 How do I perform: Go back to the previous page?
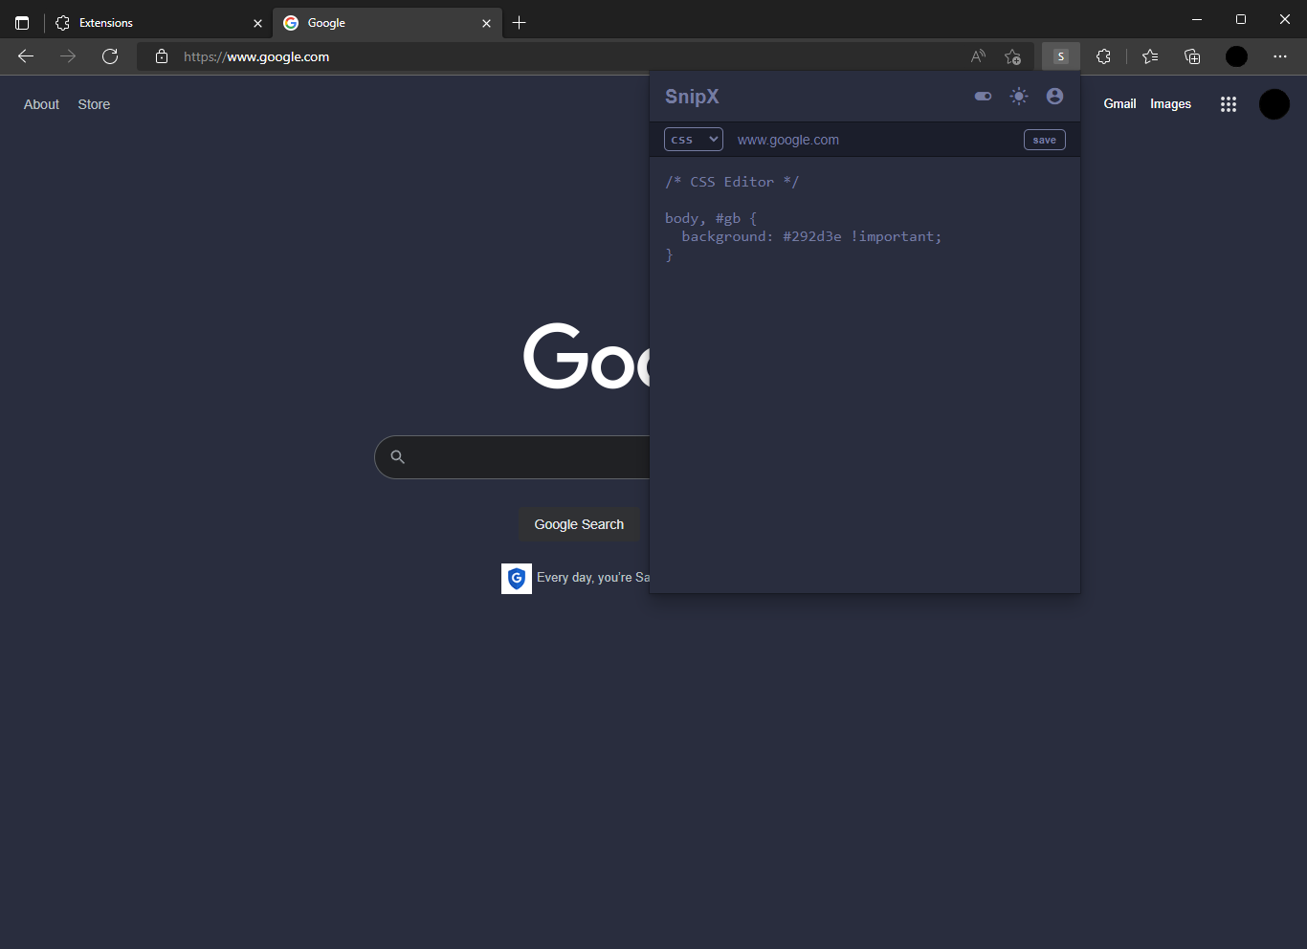[26, 56]
